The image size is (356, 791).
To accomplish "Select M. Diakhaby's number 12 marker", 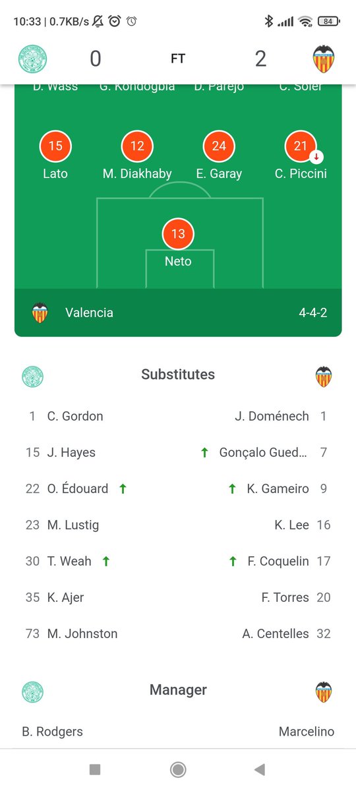I will 137,146.
